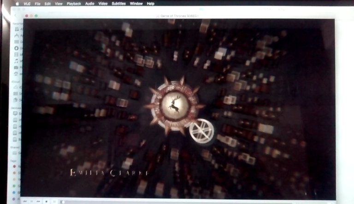Open iCloud Drive cloud icon in Finder
Screen dimensions: 354x204
[x=16, y=87]
